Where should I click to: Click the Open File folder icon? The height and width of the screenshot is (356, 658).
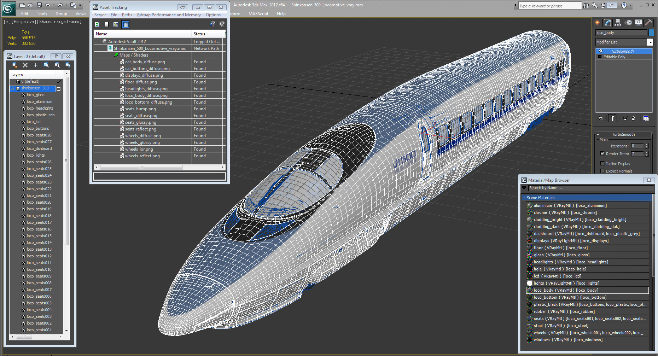[30, 5]
